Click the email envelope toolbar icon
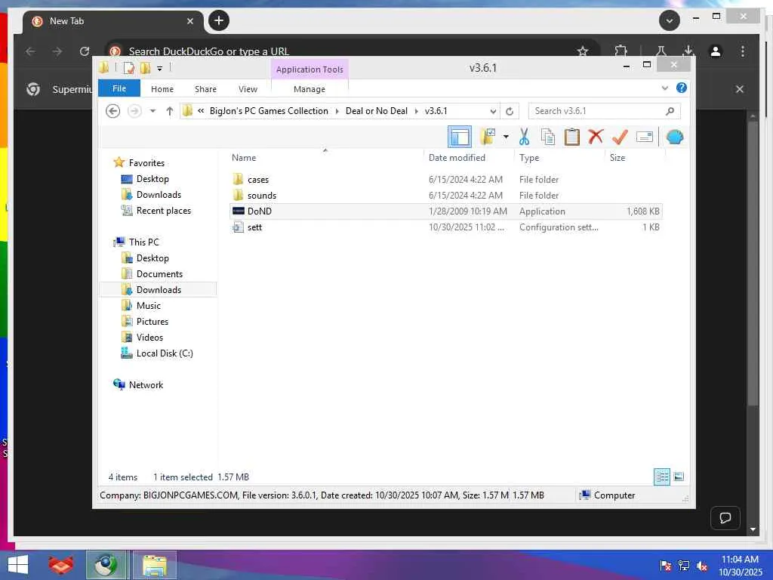This screenshot has width=773, height=580. coord(645,137)
